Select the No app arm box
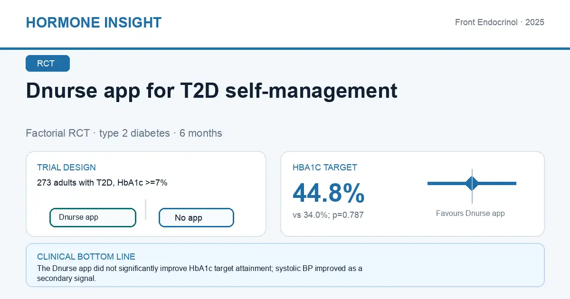 [196, 218]
